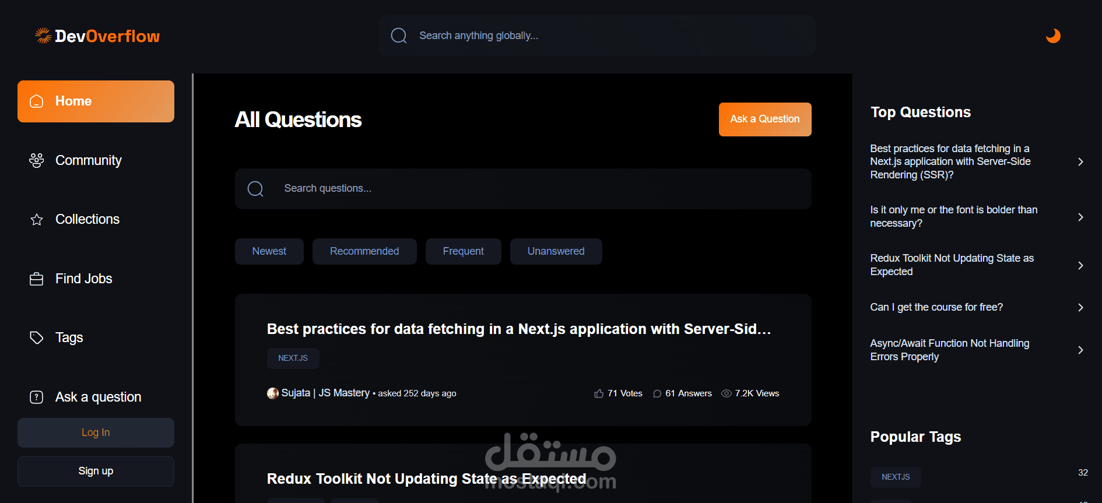Select the Newest filter
Screen dimensions: 1102x503
[269, 251]
